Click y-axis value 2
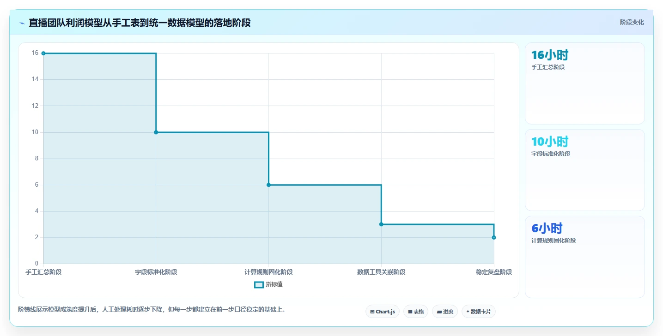The height and width of the screenshot is (336, 663). (x=36, y=237)
